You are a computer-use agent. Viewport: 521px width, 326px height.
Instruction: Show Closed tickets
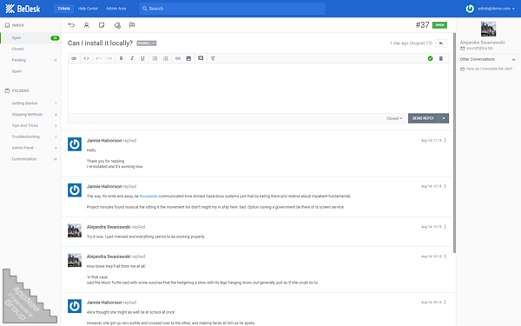pos(30,49)
